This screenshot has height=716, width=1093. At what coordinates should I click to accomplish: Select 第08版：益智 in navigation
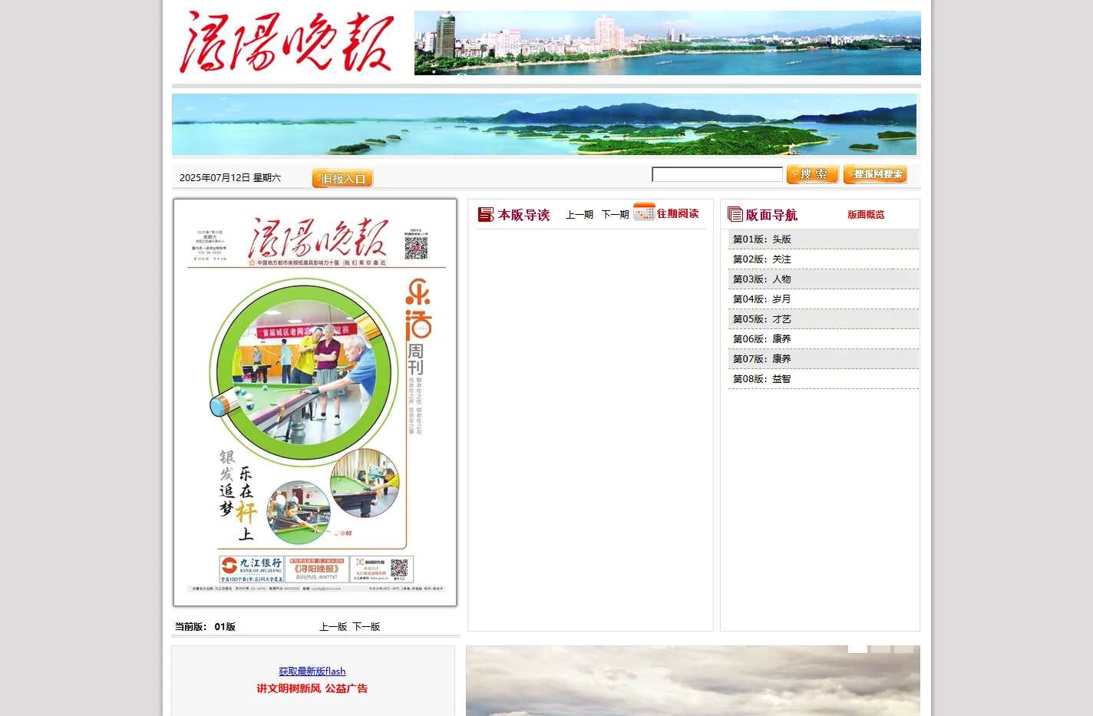(x=824, y=379)
